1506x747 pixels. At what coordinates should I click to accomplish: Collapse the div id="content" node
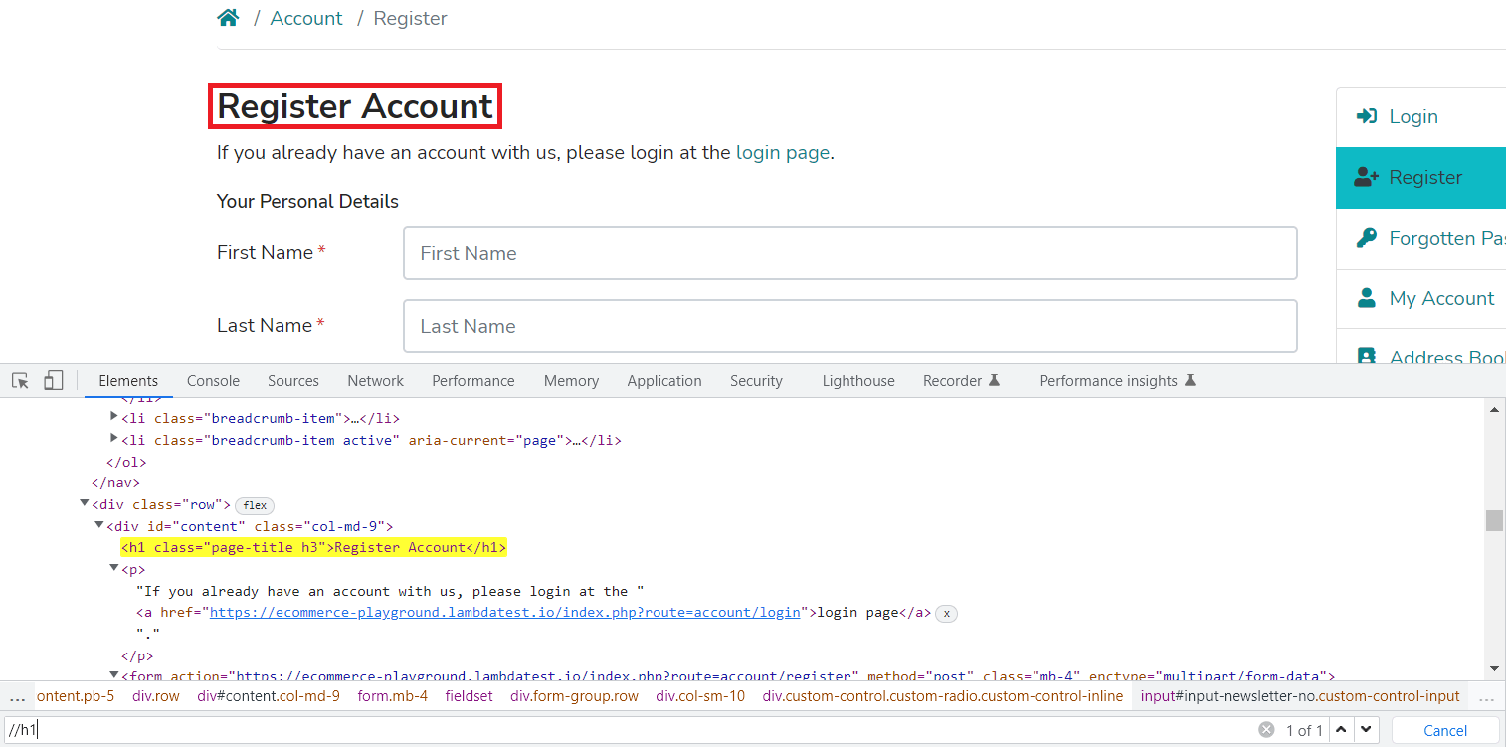[99, 525]
